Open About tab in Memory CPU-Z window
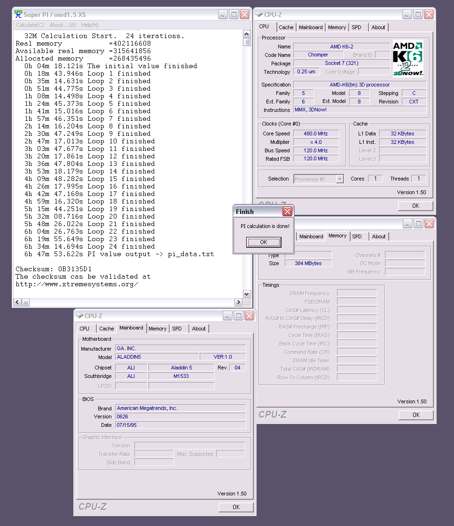The width and height of the screenshot is (454, 526). (378, 236)
